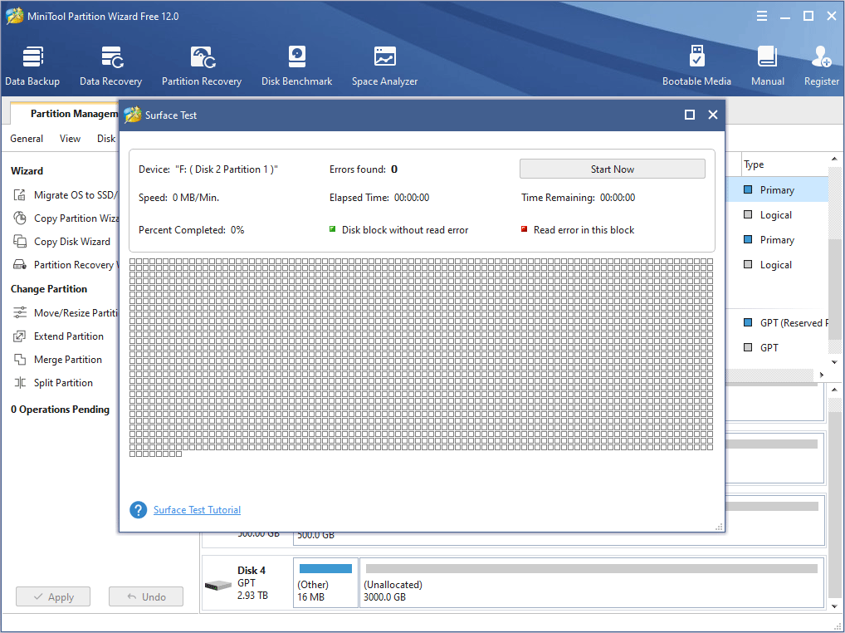This screenshot has height=633, width=845.
Task: Open the hamburger menu in the title bar
Action: (762, 16)
